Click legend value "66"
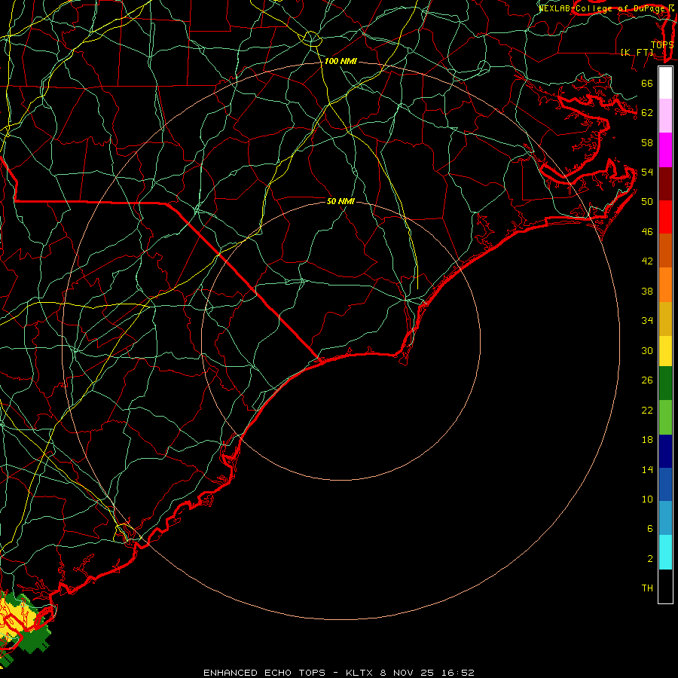 pyautogui.click(x=647, y=83)
